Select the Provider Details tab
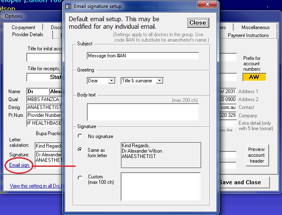282x215 pixels. pyautogui.click(x=28, y=35)
